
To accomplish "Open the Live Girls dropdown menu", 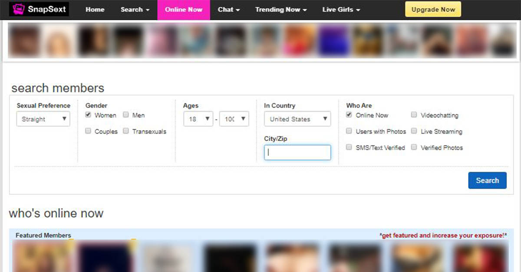I will coord(341,10).
